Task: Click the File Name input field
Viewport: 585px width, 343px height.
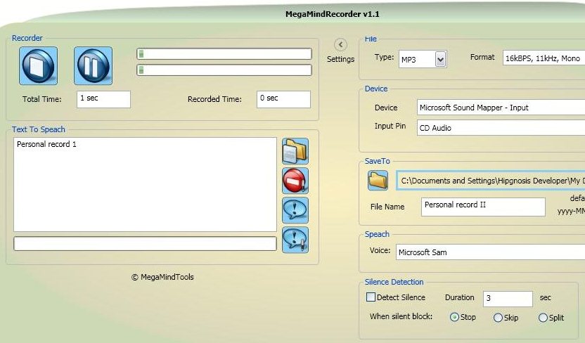Action: pos(483,207)
